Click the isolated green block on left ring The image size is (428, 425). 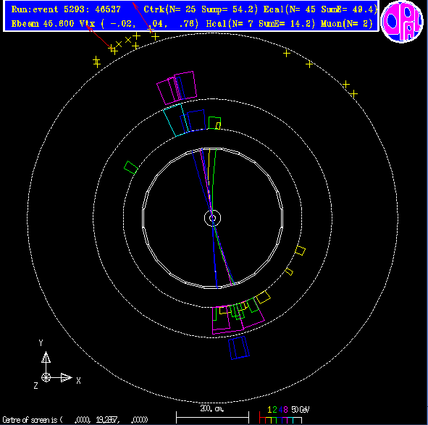coord(131,167)
